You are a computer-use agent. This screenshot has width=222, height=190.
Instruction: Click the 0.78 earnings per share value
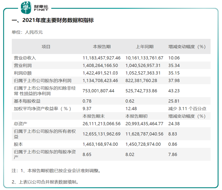click(87, 101)
